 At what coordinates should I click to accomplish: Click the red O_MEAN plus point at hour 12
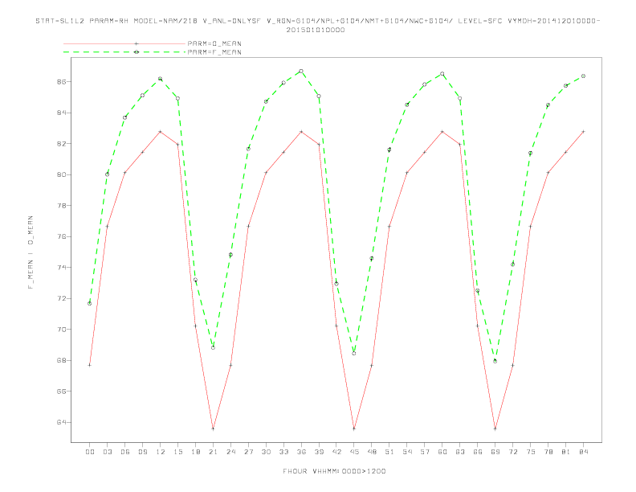(161, 132)
